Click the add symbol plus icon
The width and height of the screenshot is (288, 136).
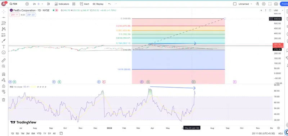pyautogui.click(x=27, y=4)
